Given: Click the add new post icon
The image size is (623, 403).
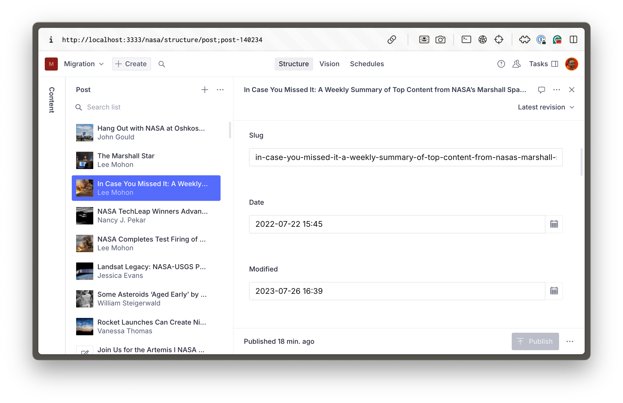Looking at the screenshot, I should tap(204, 89).
